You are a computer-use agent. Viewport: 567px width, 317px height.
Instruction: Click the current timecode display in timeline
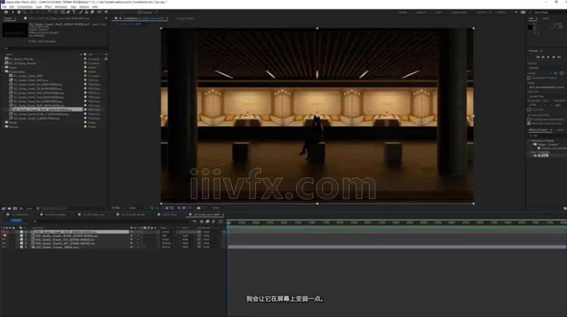tap(16, 220)
